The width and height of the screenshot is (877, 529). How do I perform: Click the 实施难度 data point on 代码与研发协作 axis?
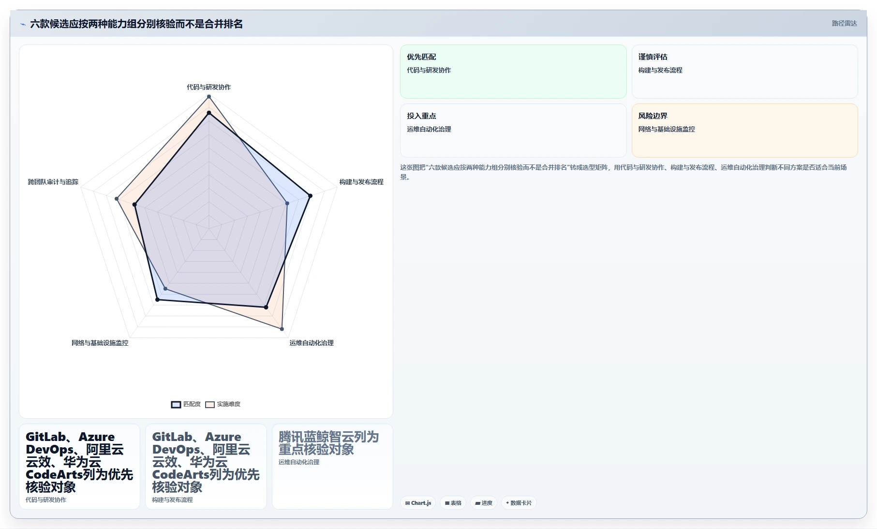click(x=209, y=97)
